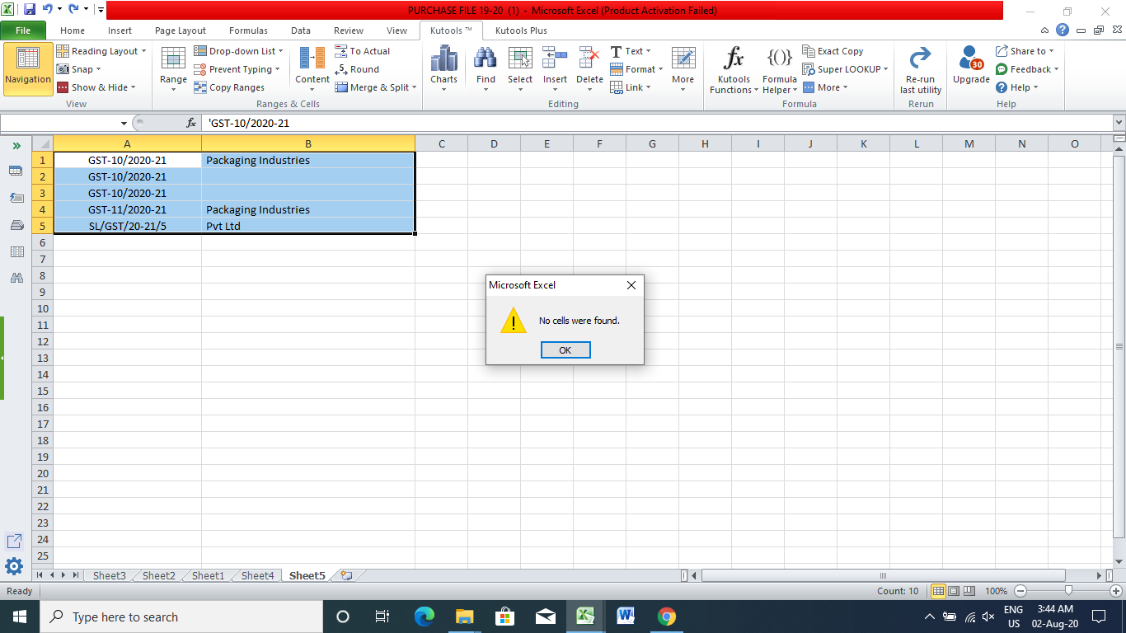Screen dimensions: 1126x633
Task: Switch to Page Break Preview in status bar
Action: pos(970,591)
